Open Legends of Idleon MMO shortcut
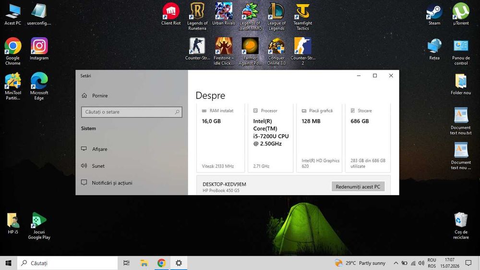 250,16
